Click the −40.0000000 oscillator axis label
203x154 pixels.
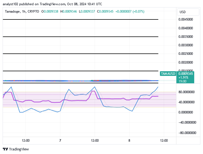[x=187, y=122]
